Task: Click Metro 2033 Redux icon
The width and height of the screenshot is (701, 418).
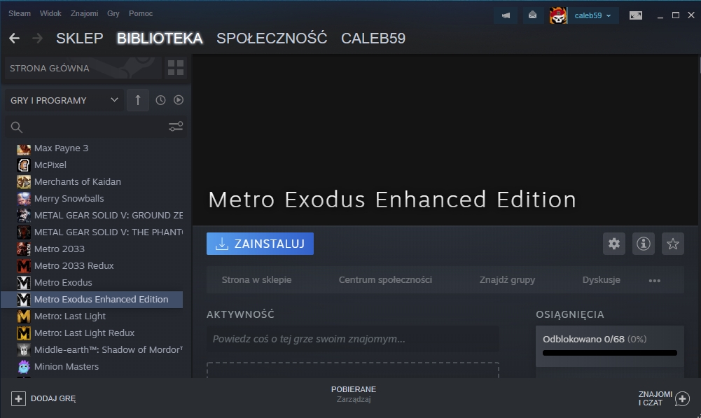Action: tap(24, 266)
